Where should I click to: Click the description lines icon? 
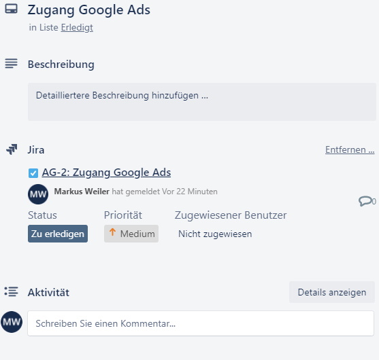click(11, 63)
